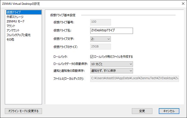Click the disabled 仮想ドライブ番号 field showing 100

click(x=101, y=22)
